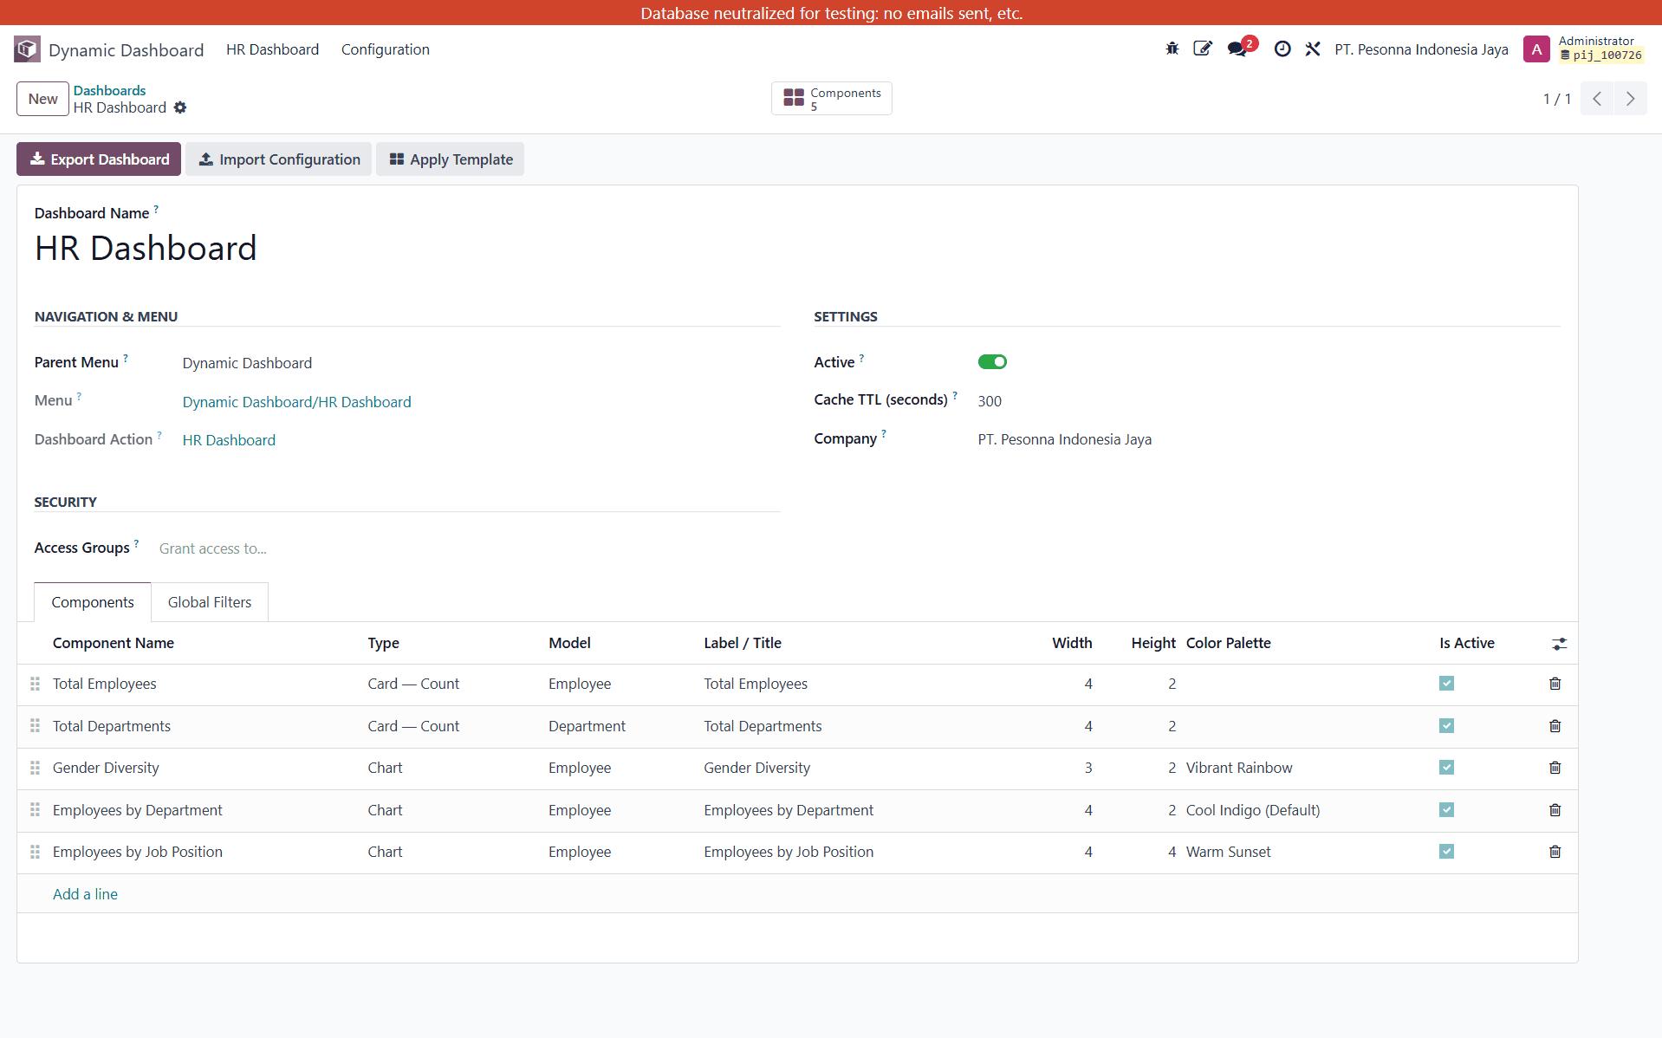Viewport: 1662px width, 1038px height.
Task: Open the tools wrench icon
Action: pos(1313,49)
